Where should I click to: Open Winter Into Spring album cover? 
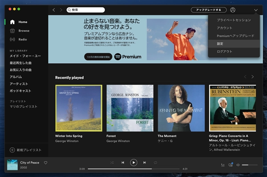[x=79, y=108]
